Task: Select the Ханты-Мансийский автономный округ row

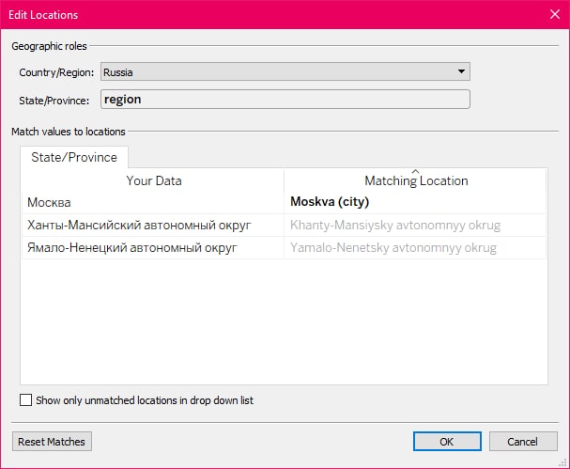Action: [x=153, y=226]
